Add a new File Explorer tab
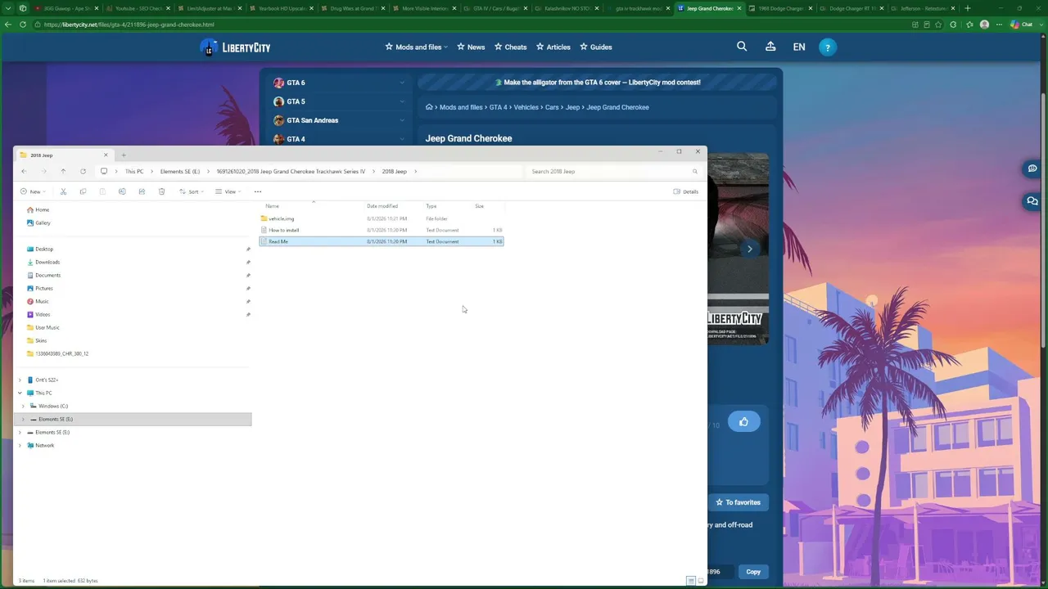The image size is (1048, 589). [124, 155]
